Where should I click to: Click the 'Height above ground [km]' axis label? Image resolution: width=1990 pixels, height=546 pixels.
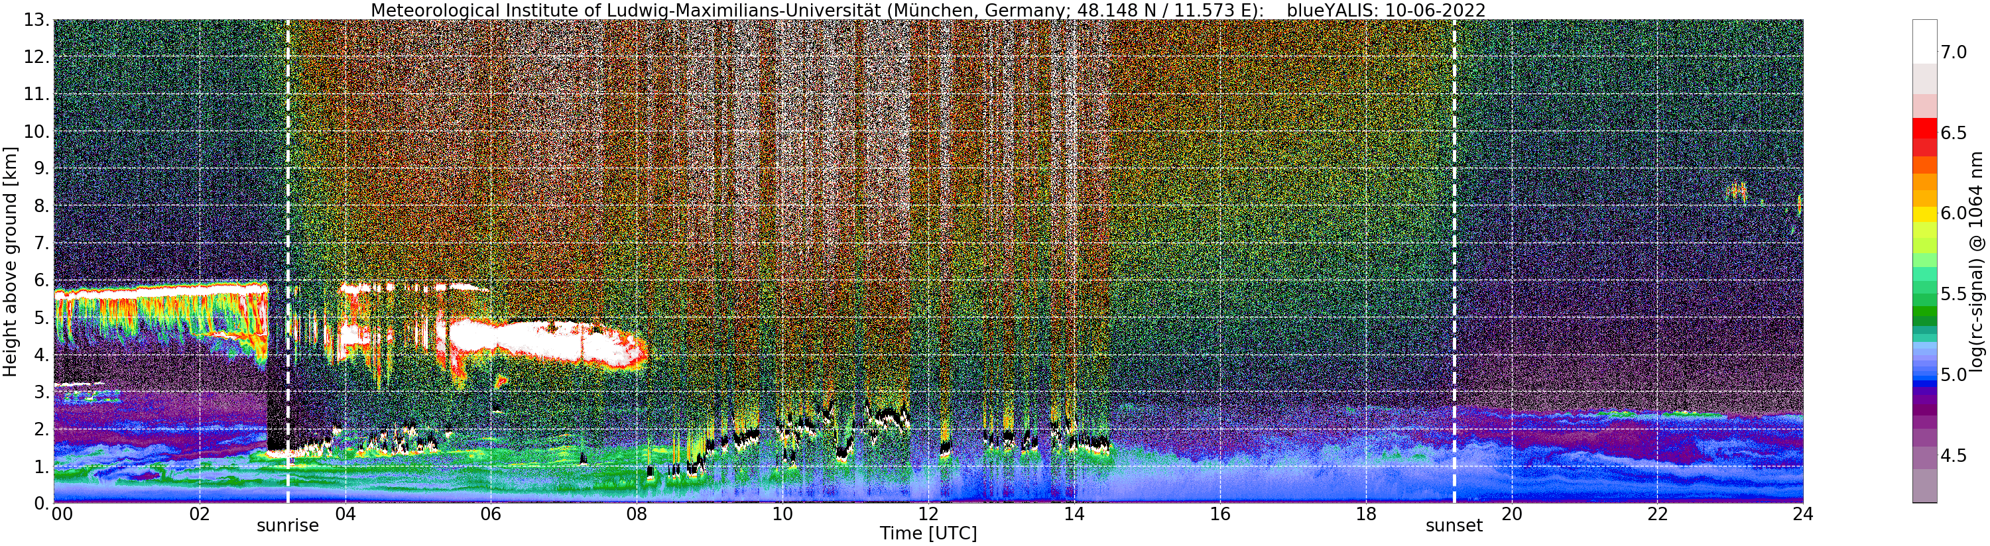pyautogui.click(x=10, y=262)
